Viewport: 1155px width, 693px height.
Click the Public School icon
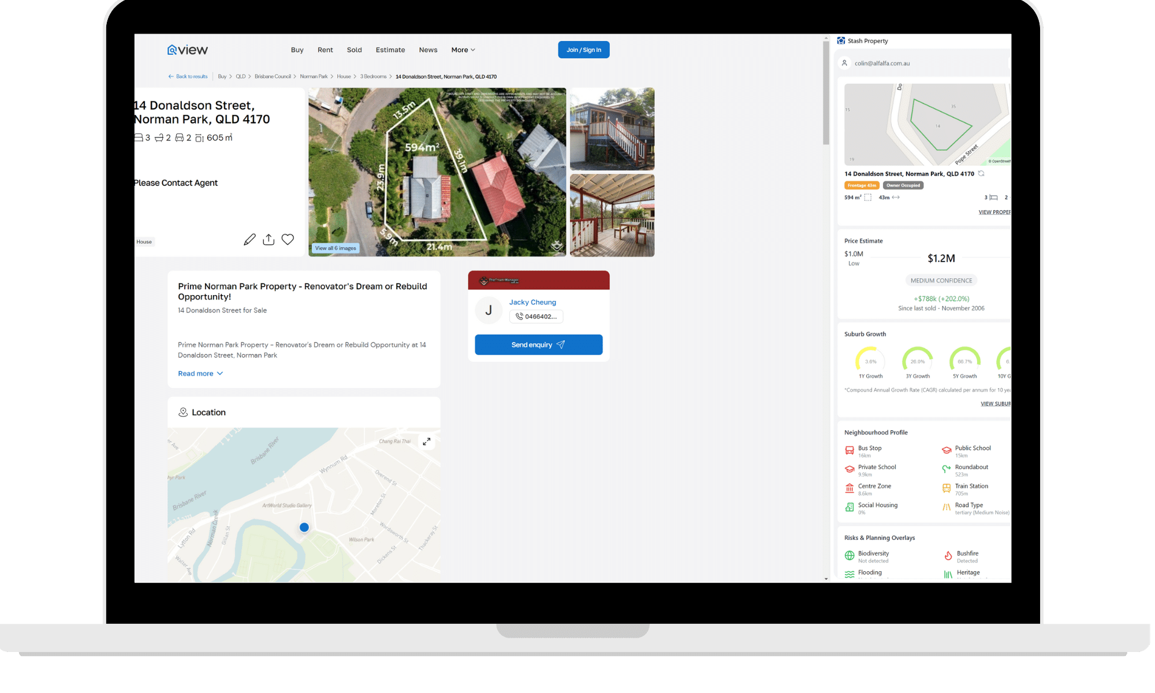coord(947,450)
